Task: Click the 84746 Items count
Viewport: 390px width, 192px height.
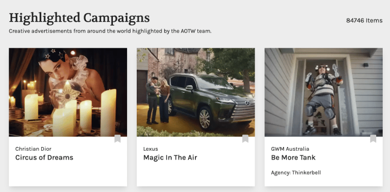Action: coord(364,21)
